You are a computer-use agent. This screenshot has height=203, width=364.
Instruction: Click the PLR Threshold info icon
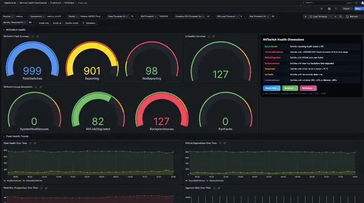155,17
